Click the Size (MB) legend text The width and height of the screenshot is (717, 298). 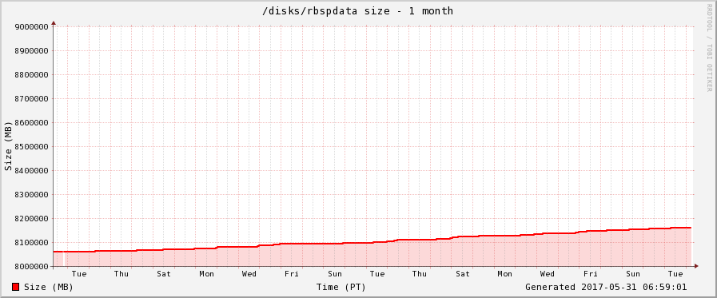49,287
